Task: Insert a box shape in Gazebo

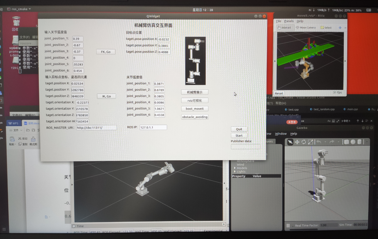Action: pos(346,142)
